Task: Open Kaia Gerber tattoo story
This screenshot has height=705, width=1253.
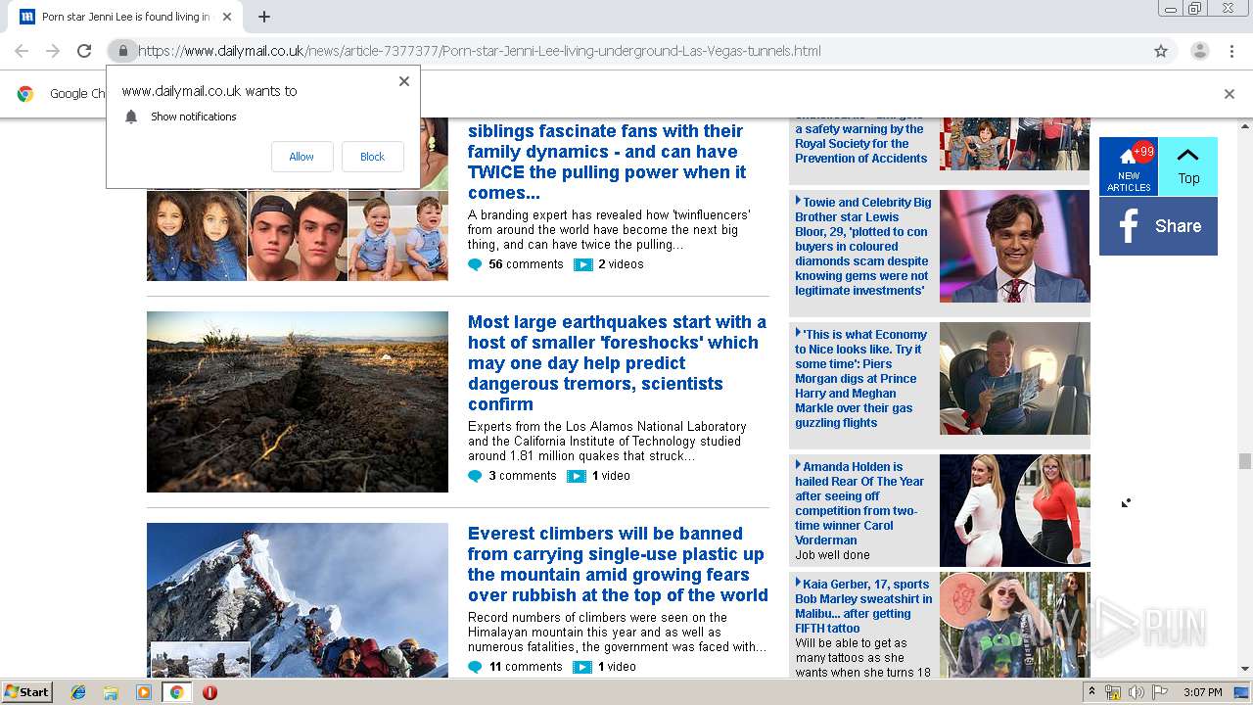Action: pyautogui.click(x=863, y=606)
